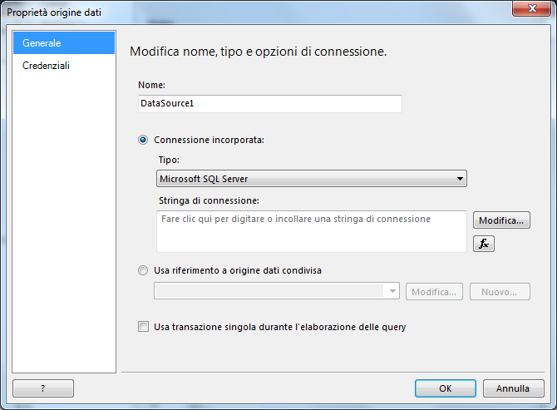Viewport: 557px width, 410px height.
Task: Switch to the Generale page
Action: click(x=64, y=43)
